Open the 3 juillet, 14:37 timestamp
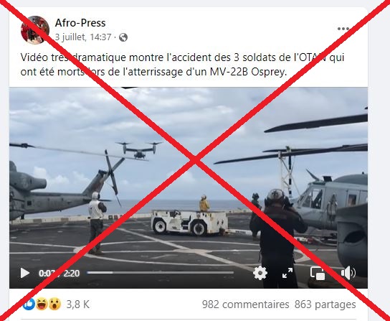390x321 pixels. 83,37
